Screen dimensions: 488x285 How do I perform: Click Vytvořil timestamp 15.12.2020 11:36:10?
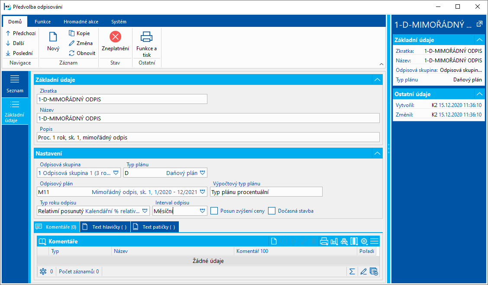point(460,105)
